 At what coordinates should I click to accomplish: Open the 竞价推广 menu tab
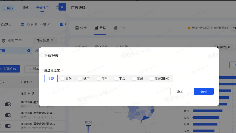(42, 8)
